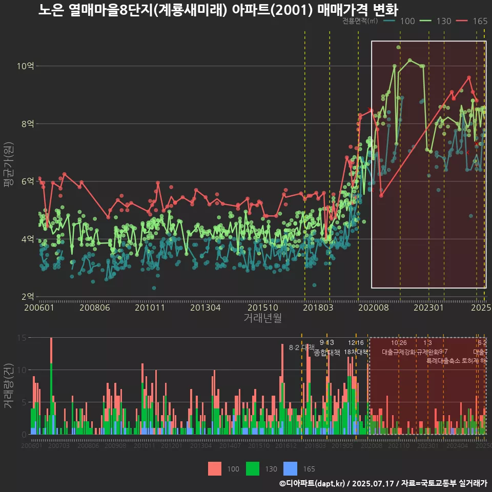This screenshot has height=492, width=492.
Task: Click the red 100 swatch in bottom legend
Action: tap(215, 469)
